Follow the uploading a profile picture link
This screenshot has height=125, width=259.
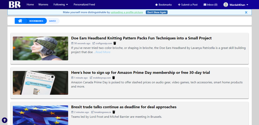pos(127,12)
